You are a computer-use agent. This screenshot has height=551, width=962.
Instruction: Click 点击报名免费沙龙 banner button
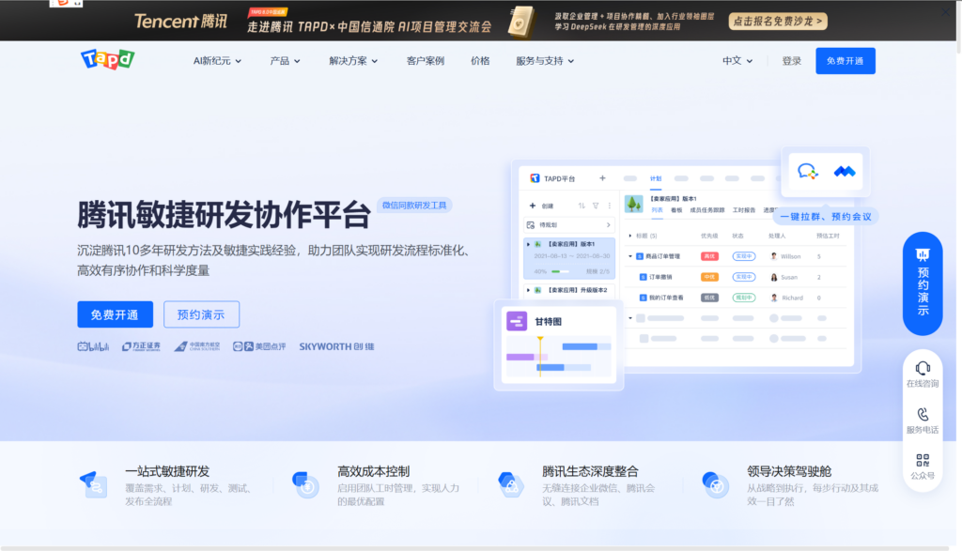pyautogui.click(x=777, y=22)
